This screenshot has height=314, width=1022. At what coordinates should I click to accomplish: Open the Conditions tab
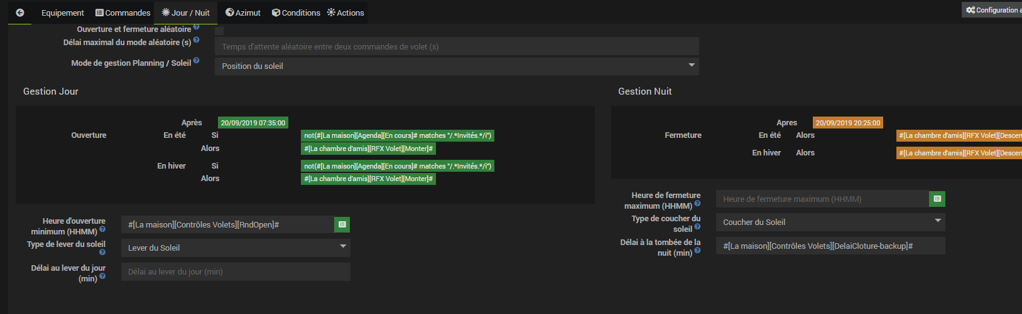pyautogui.click(x=296, y=13)
